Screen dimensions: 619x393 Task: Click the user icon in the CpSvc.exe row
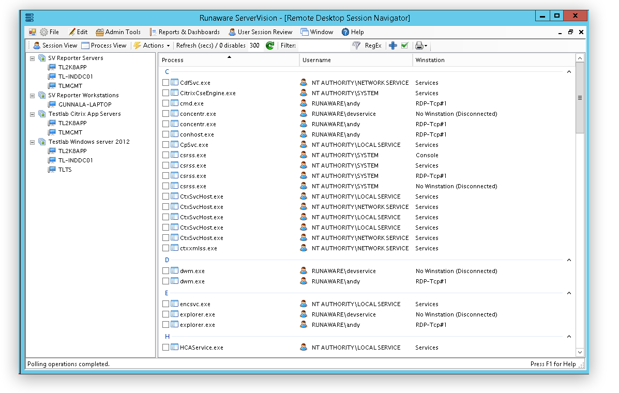point(303,145)
